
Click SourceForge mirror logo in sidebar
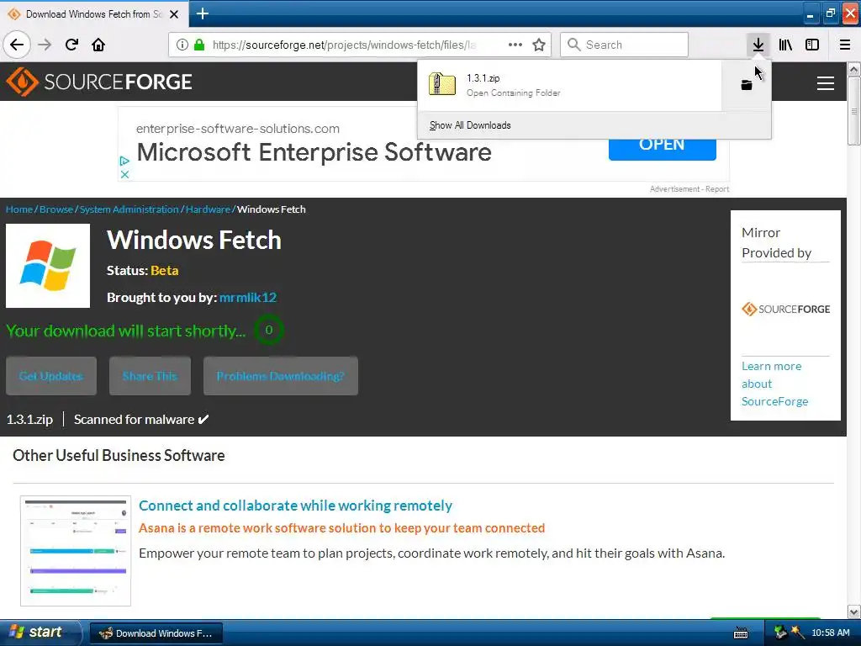(x=785, y=310)
